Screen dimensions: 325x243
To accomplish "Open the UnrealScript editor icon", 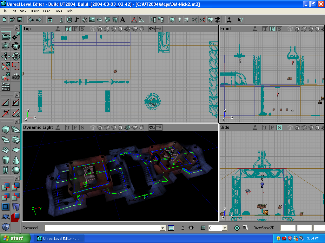I will tap(142, 20).
